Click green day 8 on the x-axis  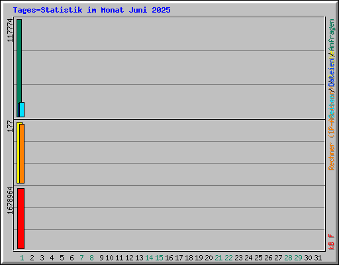coord(91,258)
